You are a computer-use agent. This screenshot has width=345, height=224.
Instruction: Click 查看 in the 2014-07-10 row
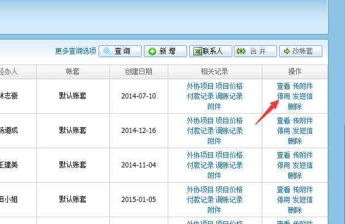point(283,86)
